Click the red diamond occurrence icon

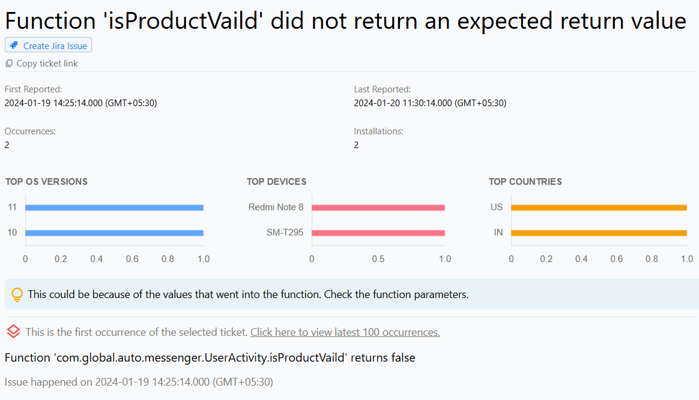click(13, 332)
